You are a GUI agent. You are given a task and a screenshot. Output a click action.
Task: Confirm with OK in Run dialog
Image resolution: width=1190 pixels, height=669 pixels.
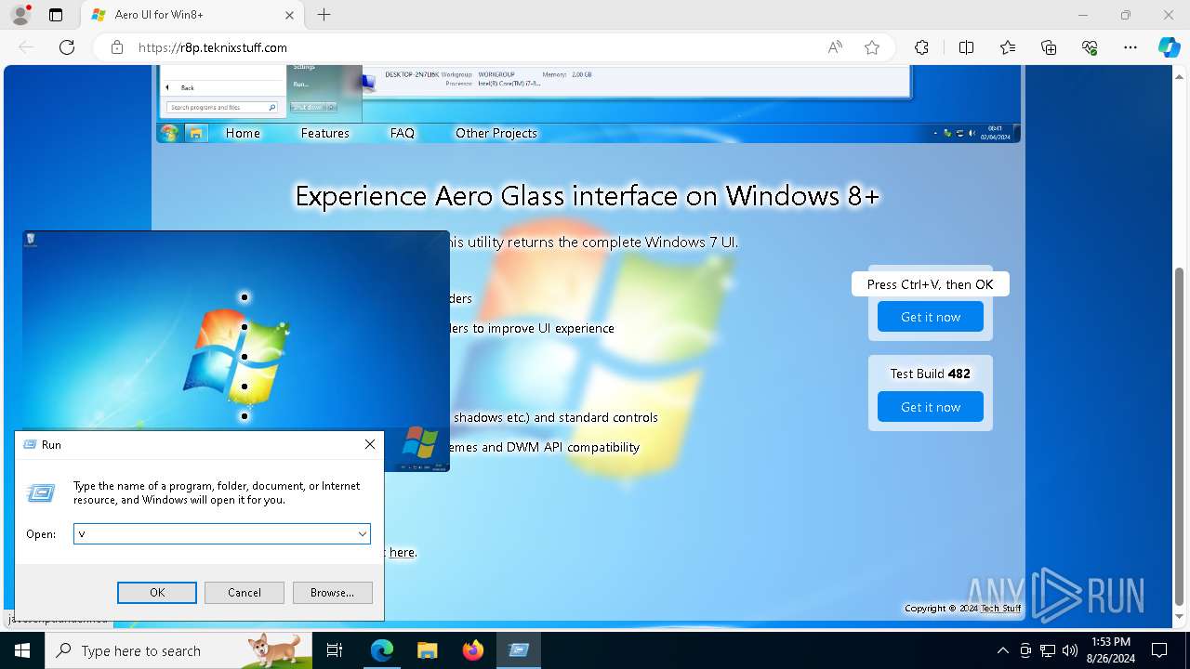pyautogui.click(x=157, y=592)
